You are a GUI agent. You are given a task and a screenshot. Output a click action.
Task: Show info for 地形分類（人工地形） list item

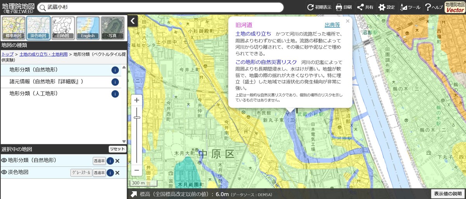(115, 94)
